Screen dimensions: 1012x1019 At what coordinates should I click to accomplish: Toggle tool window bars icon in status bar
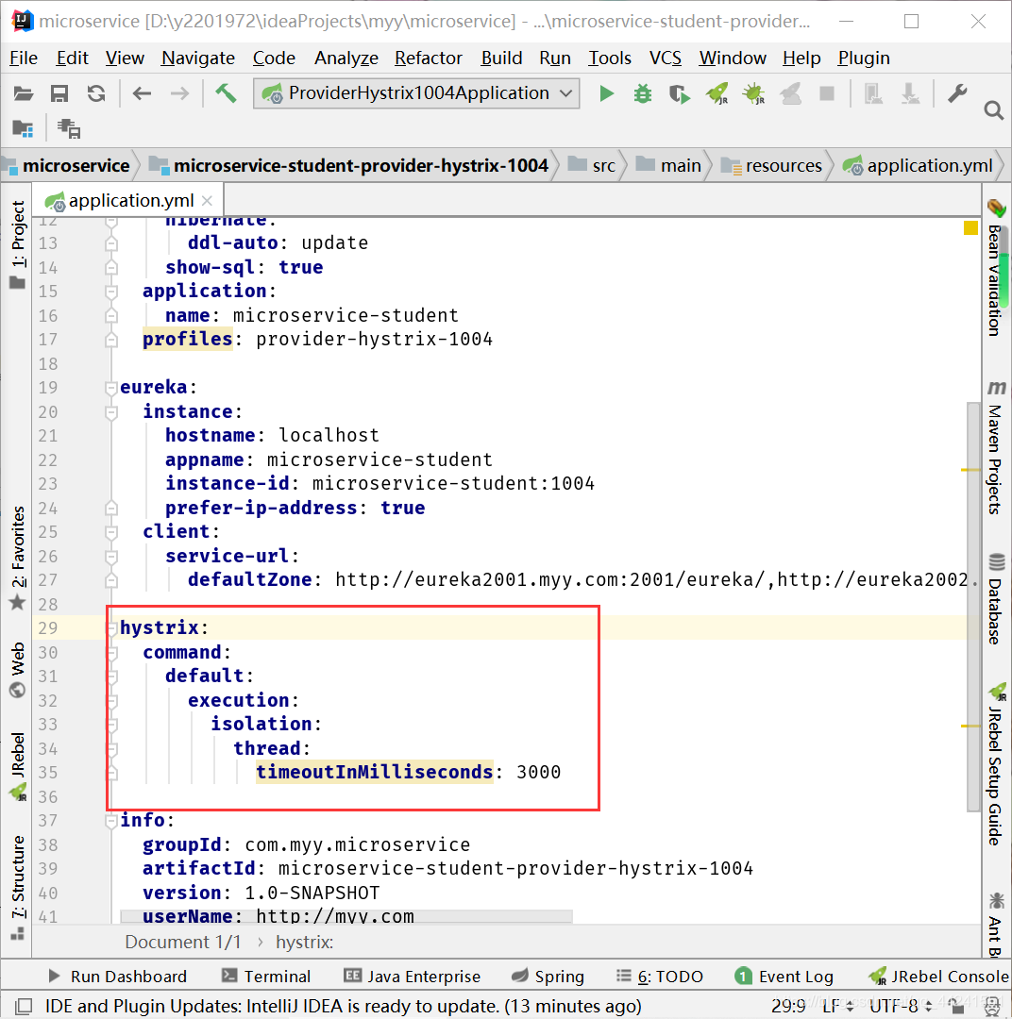coord(24,1006)
